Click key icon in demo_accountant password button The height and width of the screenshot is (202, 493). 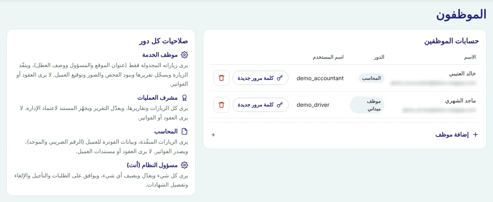(x=280, y=78)
